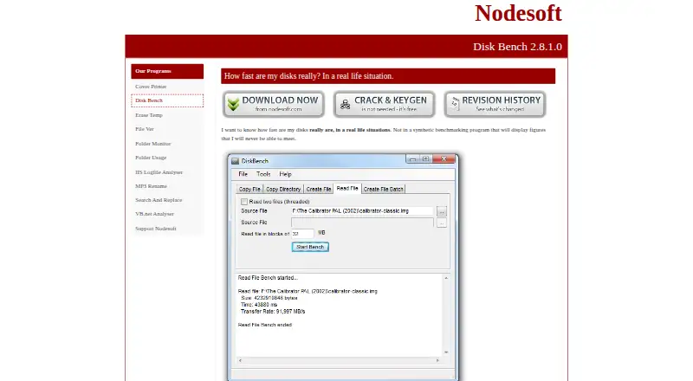Open File Ver program page
This screenshot has width=693, height=381.
pyautogui.click(x=145, y=129)
